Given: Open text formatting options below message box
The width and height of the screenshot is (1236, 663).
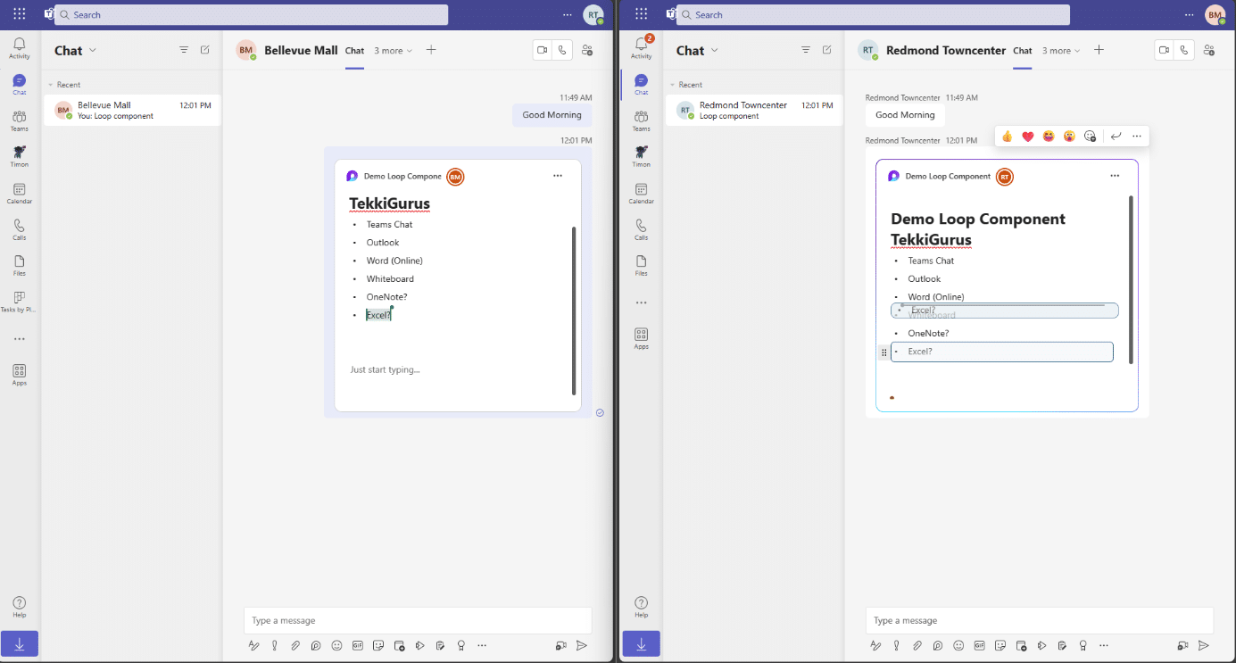Looking at the screenshot, I should click(x=253, y=645).
